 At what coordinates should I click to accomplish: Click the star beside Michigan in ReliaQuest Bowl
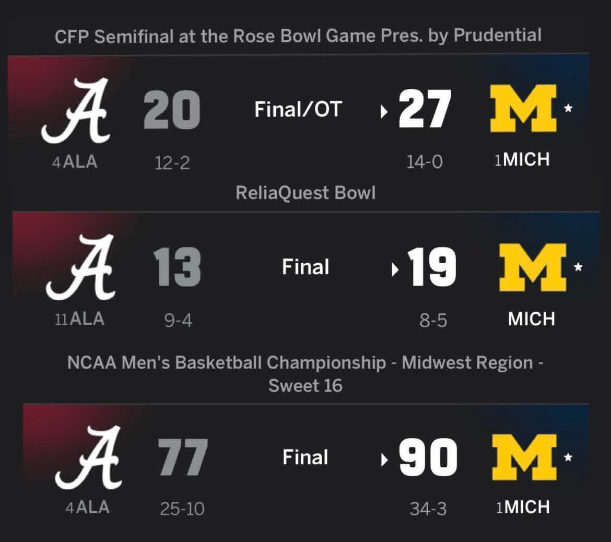click(x=578, y=267)
